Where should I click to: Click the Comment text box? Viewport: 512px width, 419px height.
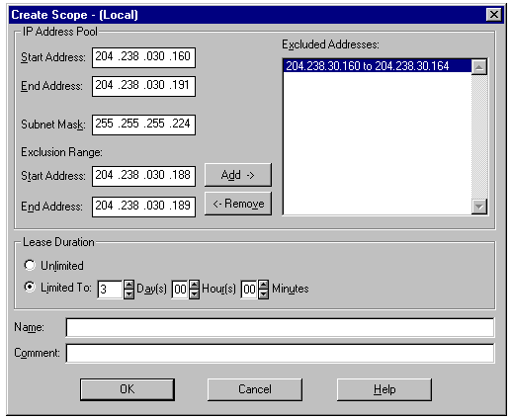280,353
